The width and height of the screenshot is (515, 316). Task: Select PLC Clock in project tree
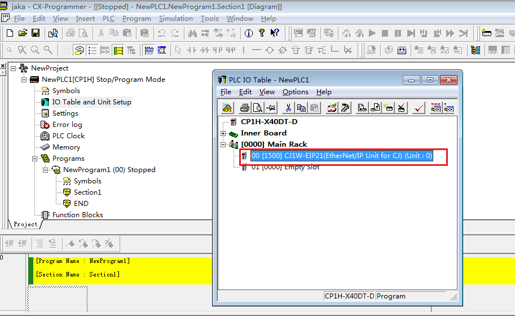click(68, 136)
